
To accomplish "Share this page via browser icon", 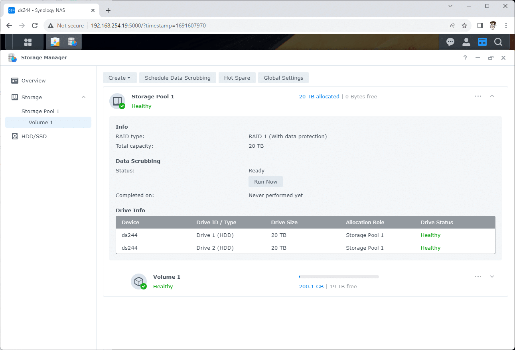I will (x=452, y=25).
